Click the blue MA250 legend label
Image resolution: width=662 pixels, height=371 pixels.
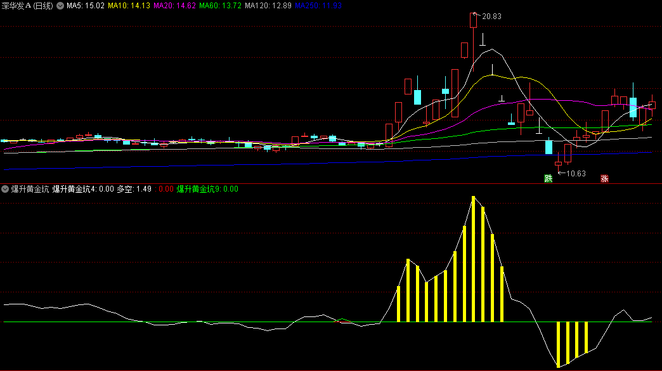click(x=311, y=6)
